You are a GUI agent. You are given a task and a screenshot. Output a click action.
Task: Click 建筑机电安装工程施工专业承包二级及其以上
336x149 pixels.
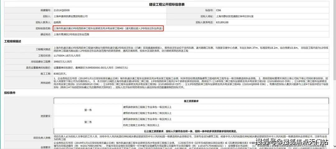[147, 113]
